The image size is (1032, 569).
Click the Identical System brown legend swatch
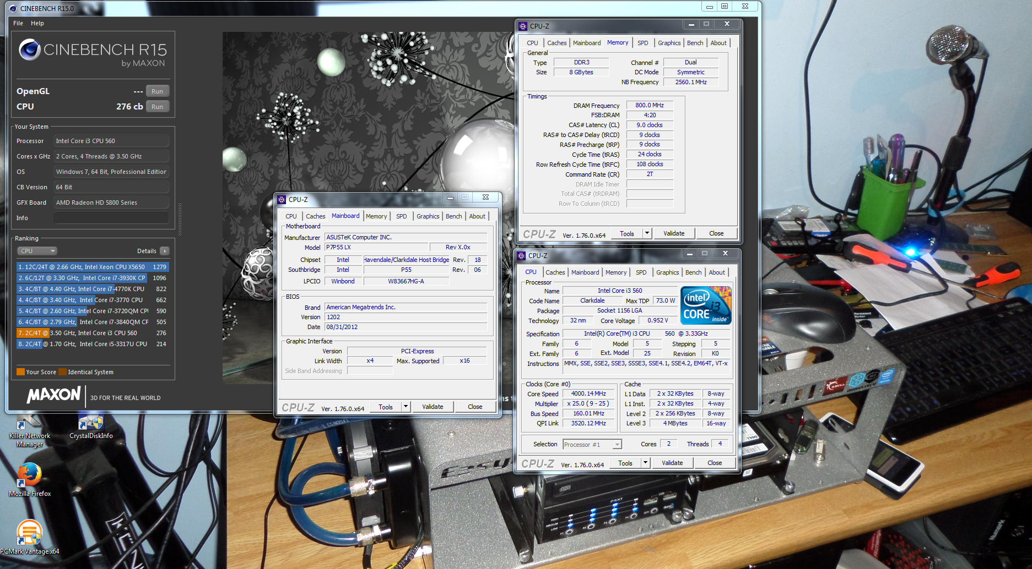[x=62, y=372]
